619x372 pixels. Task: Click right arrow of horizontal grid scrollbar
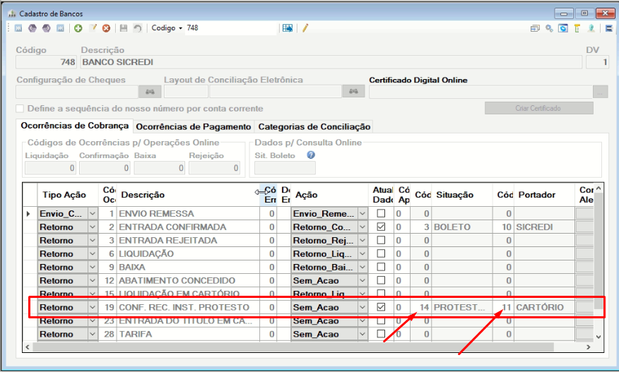588,347
